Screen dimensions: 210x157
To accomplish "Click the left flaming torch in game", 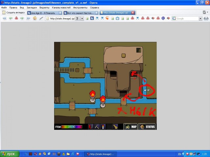I will (x=93, y=96).
